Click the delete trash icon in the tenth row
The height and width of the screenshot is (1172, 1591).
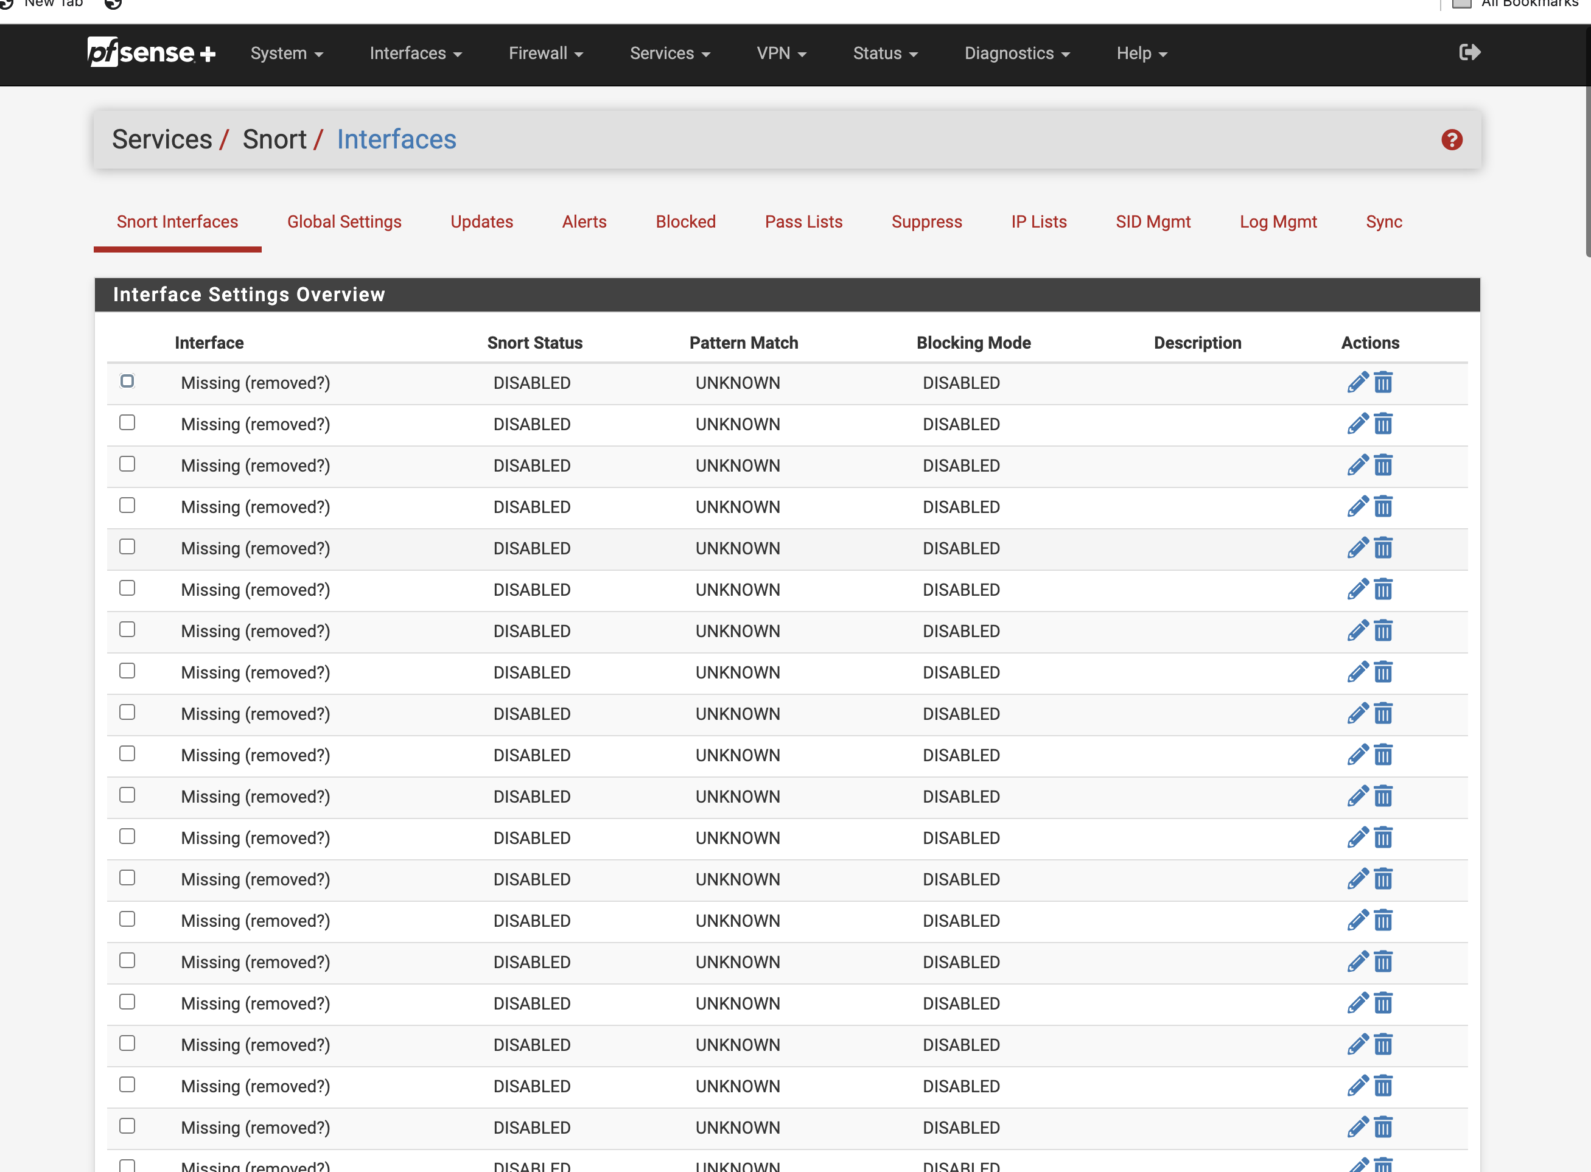click(x=1383, y=755)
